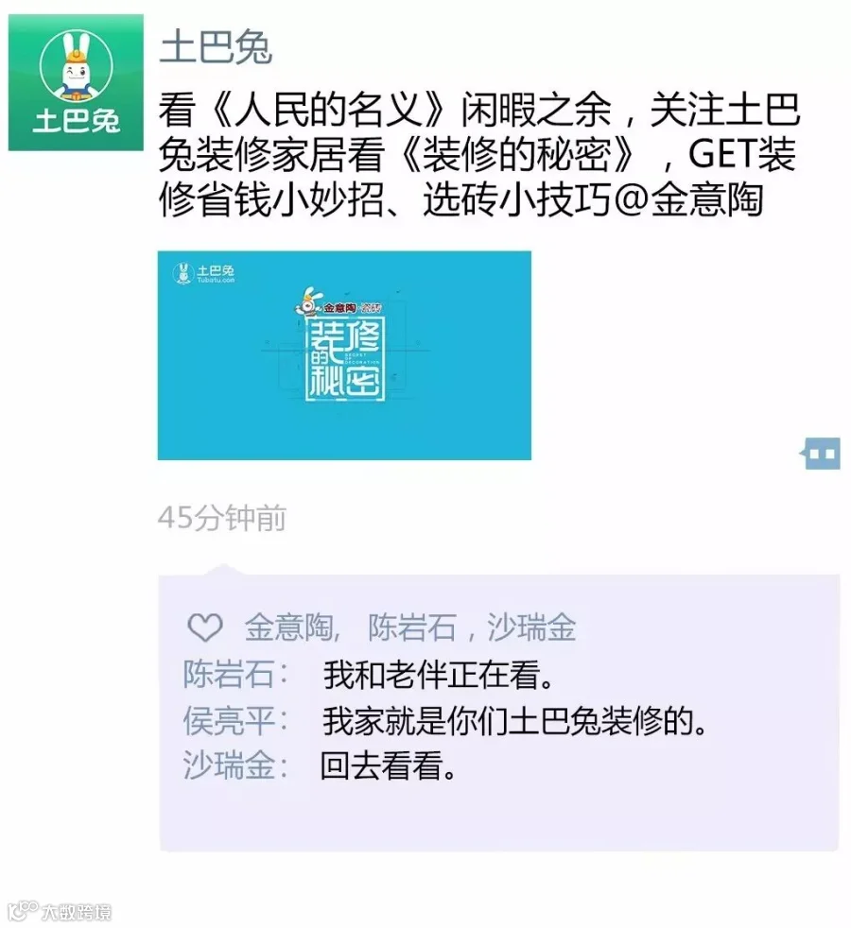Tap the 土巴兔 logo inside the blue image

click(203, 273)
